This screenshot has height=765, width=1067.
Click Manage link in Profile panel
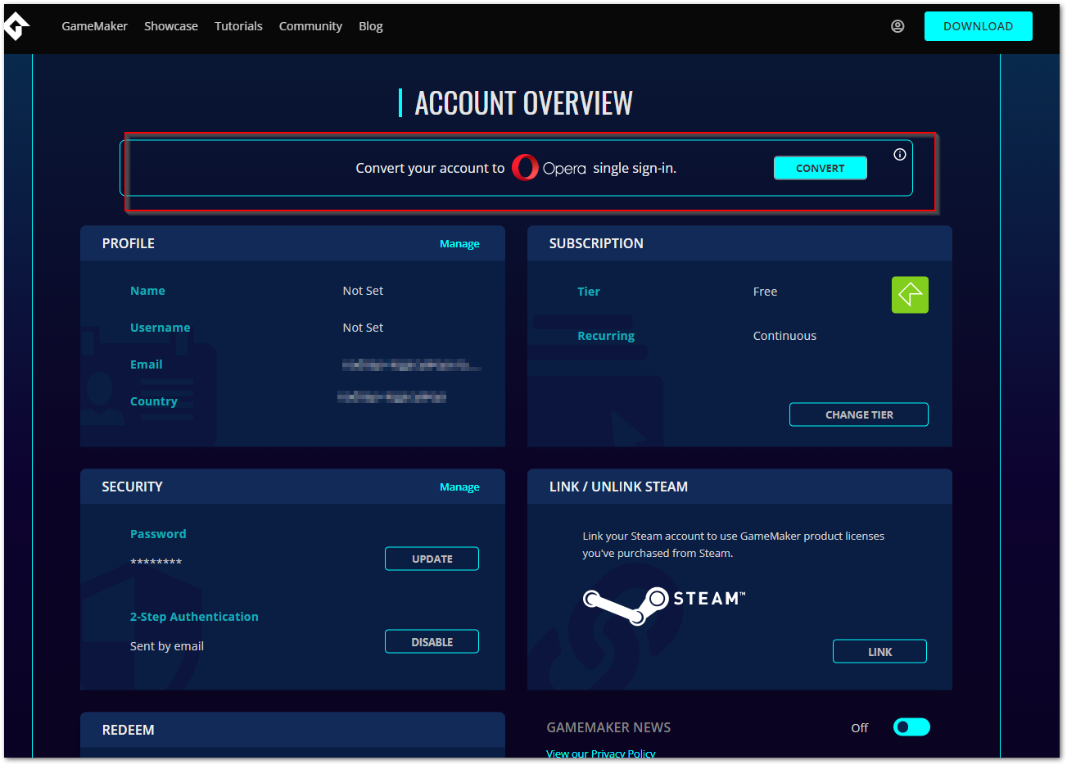[459, 244]
